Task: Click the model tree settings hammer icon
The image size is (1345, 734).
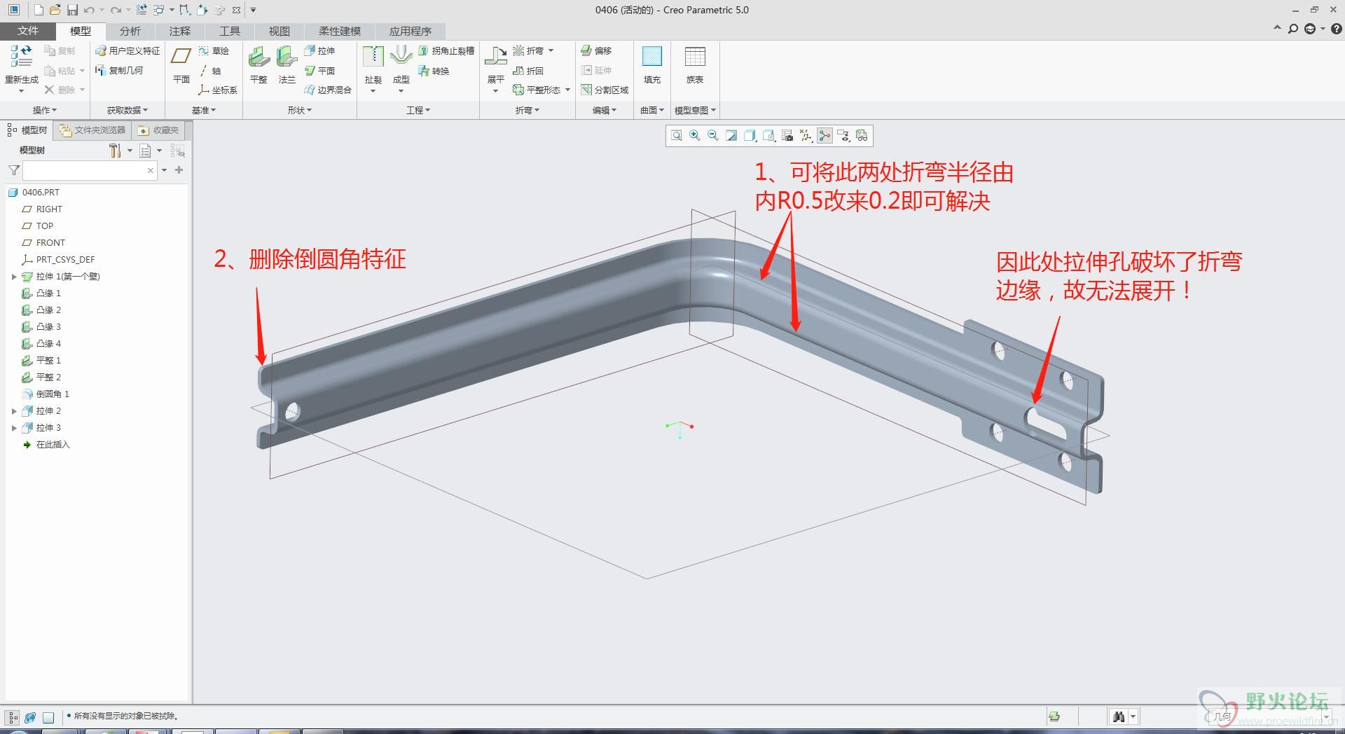Action: click(116, 150)
